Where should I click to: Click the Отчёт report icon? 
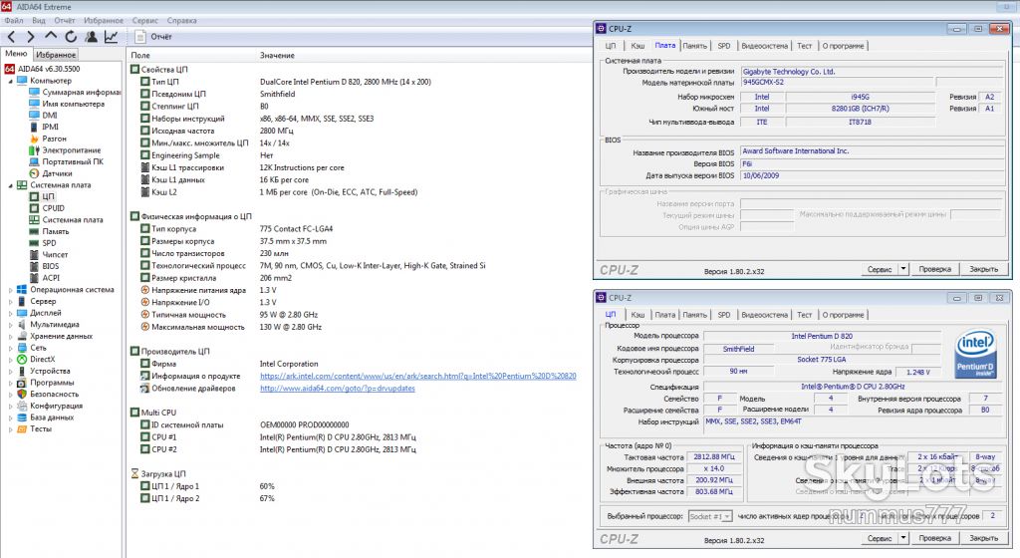point(139,37)
